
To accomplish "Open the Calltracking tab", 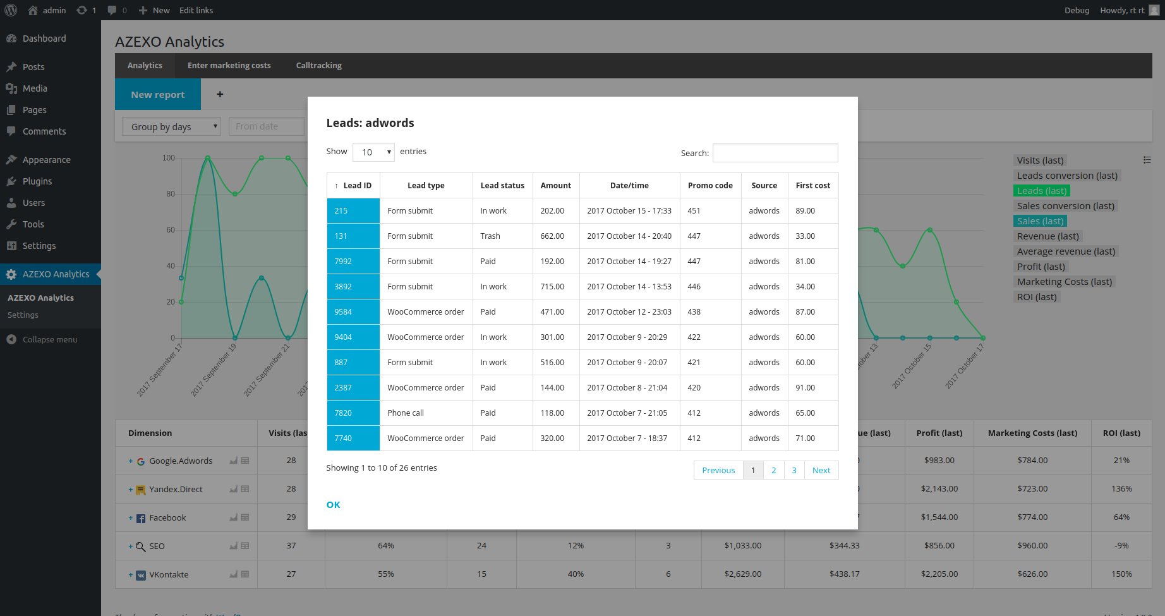I will tap(318, 66).
